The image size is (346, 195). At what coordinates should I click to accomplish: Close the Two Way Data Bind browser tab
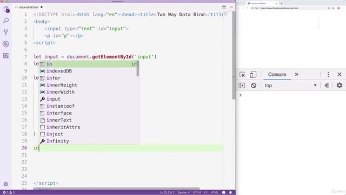pyautogui.click(x=276, y=3)
